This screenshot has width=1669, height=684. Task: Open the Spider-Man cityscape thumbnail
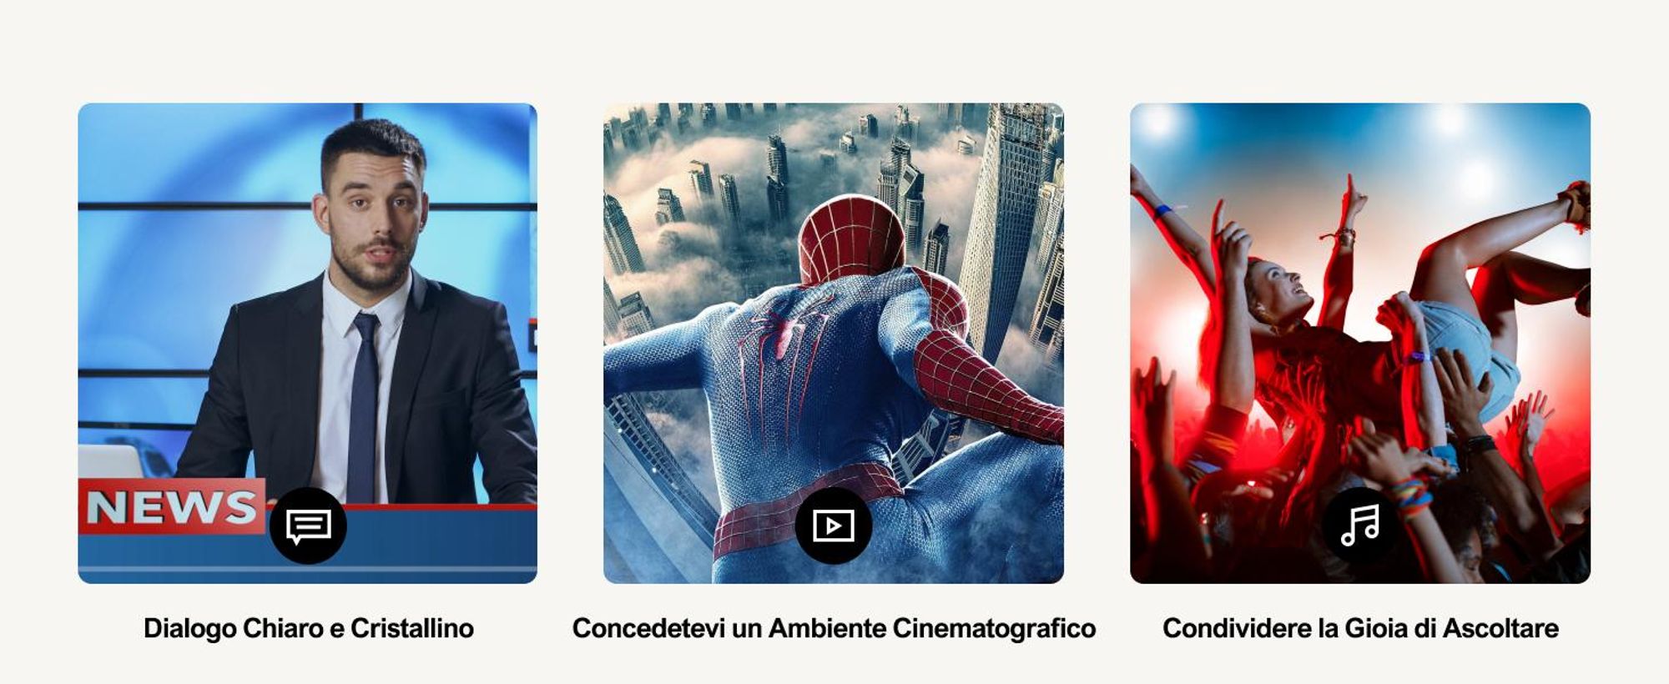coord(834,343)
